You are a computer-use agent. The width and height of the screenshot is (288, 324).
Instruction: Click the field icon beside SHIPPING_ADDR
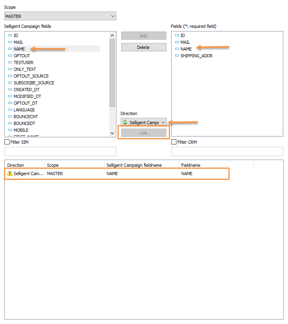click(x=177, y=55)
